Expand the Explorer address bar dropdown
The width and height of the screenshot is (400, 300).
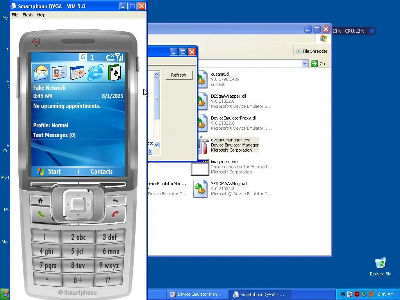pyautogui.click(x=305, y=64)
